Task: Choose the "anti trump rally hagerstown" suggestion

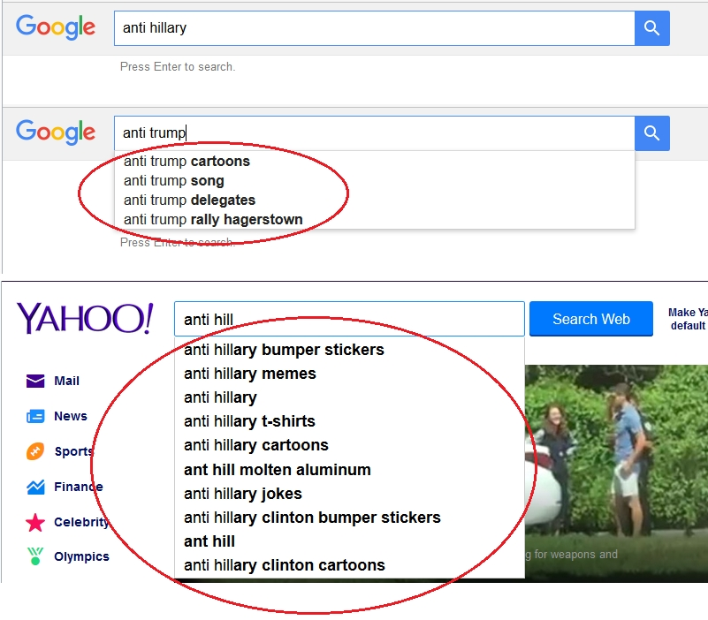Action: pyautogui.click(x=213, y=220)
